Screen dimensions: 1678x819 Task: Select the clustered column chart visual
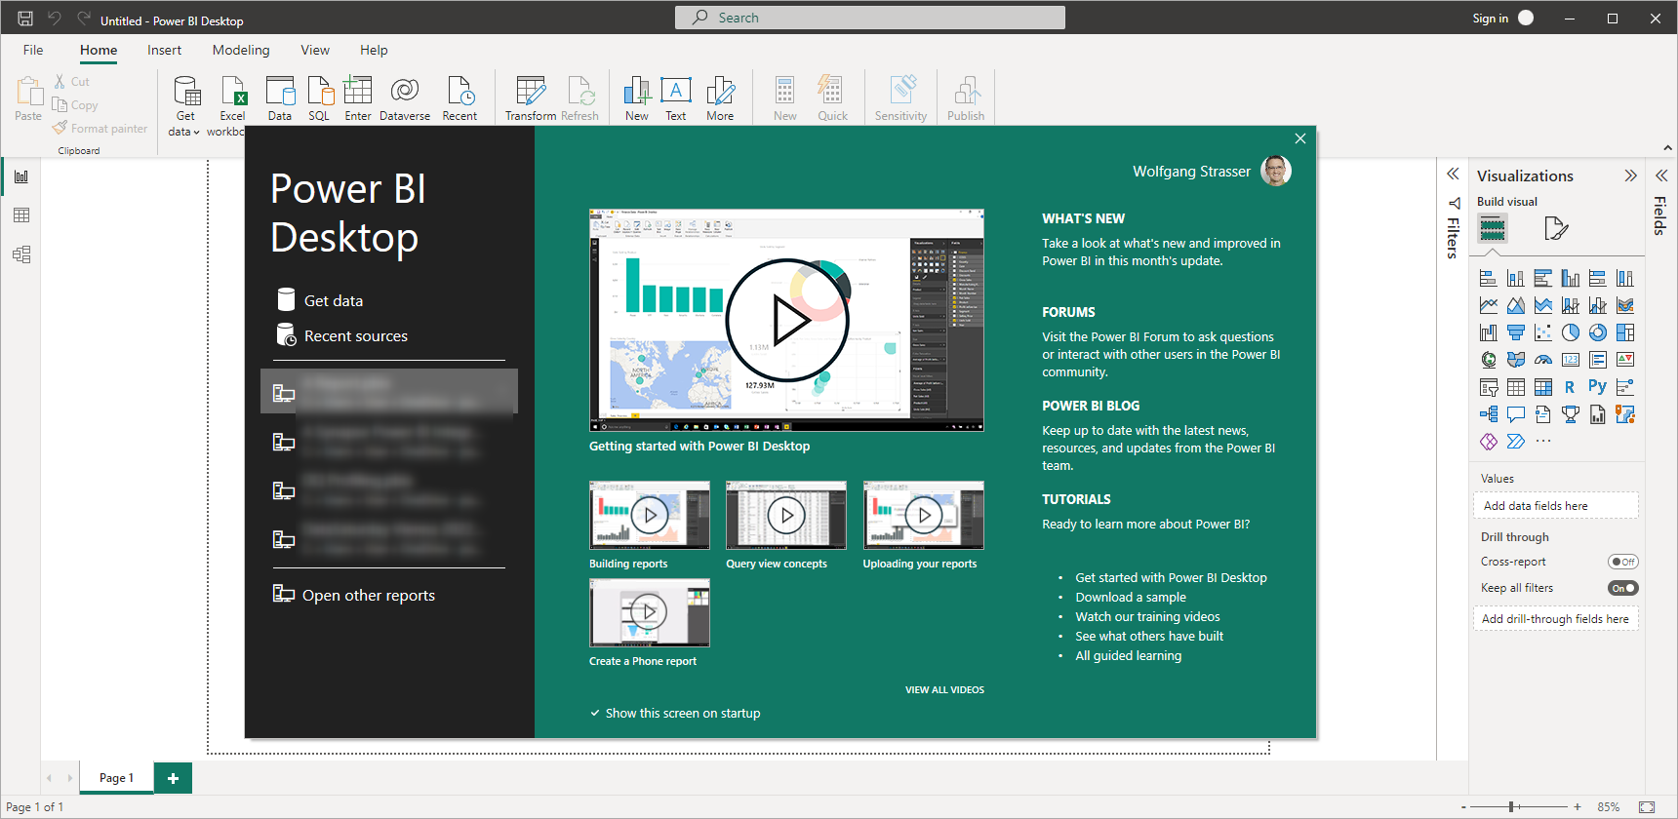(x=1570, y=279)
